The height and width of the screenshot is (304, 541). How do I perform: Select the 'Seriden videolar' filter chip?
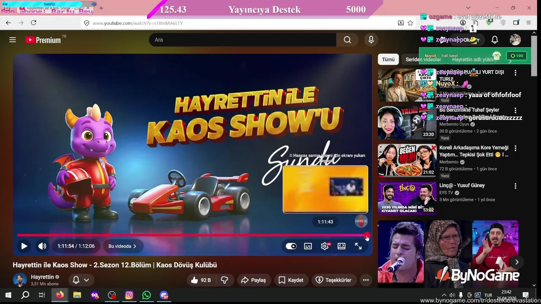coord(423,60)
